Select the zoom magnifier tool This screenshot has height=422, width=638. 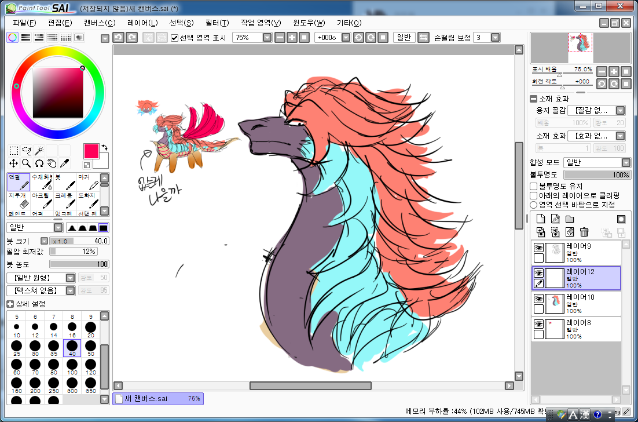tap(27, 163)
